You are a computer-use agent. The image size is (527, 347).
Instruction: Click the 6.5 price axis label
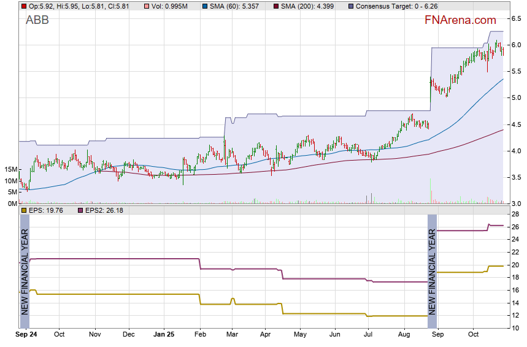pos(517,20)
